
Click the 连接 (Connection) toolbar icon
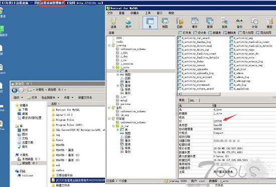pyautogui.click(x=113, y=23)
